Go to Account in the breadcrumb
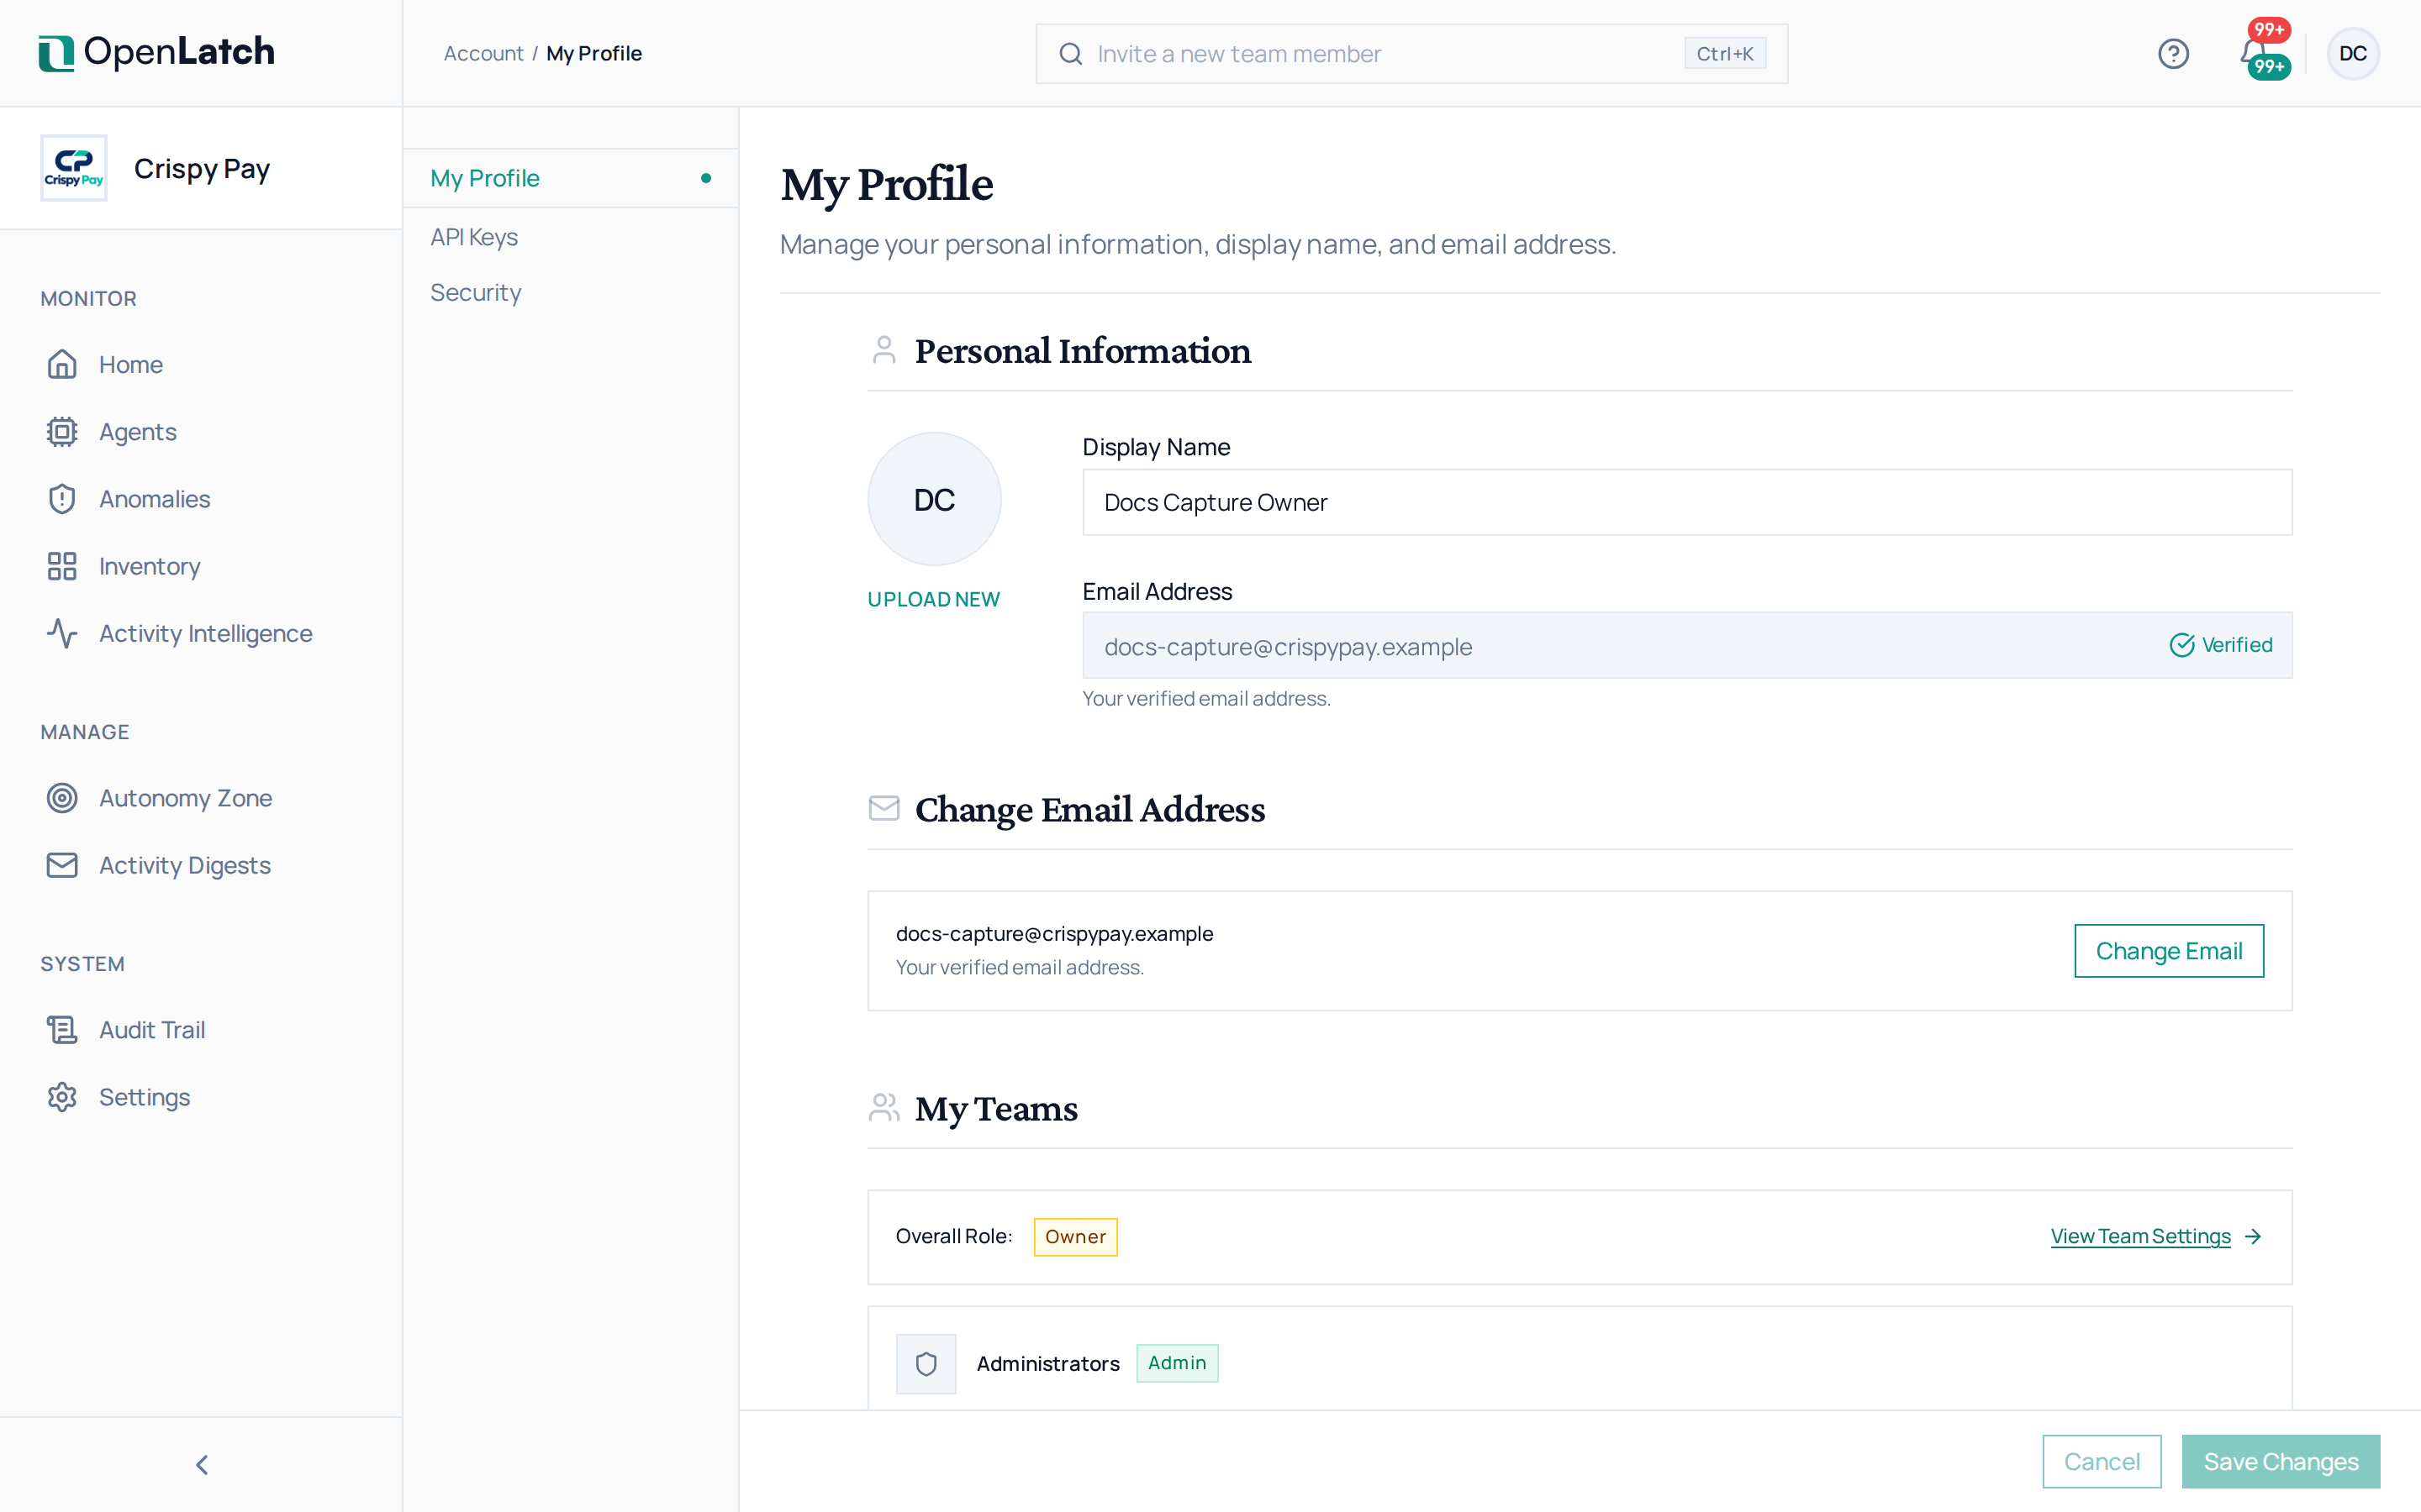 tap(483, 54)
